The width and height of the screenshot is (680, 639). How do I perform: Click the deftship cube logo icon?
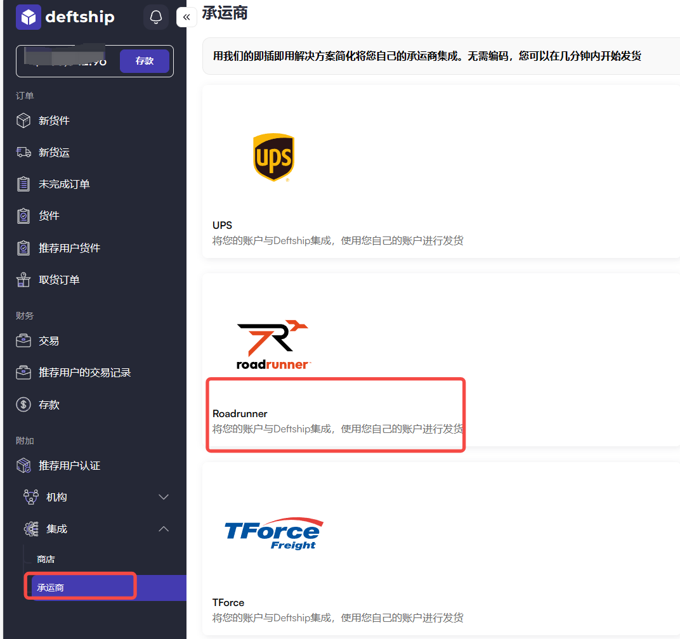coord(28,17)
